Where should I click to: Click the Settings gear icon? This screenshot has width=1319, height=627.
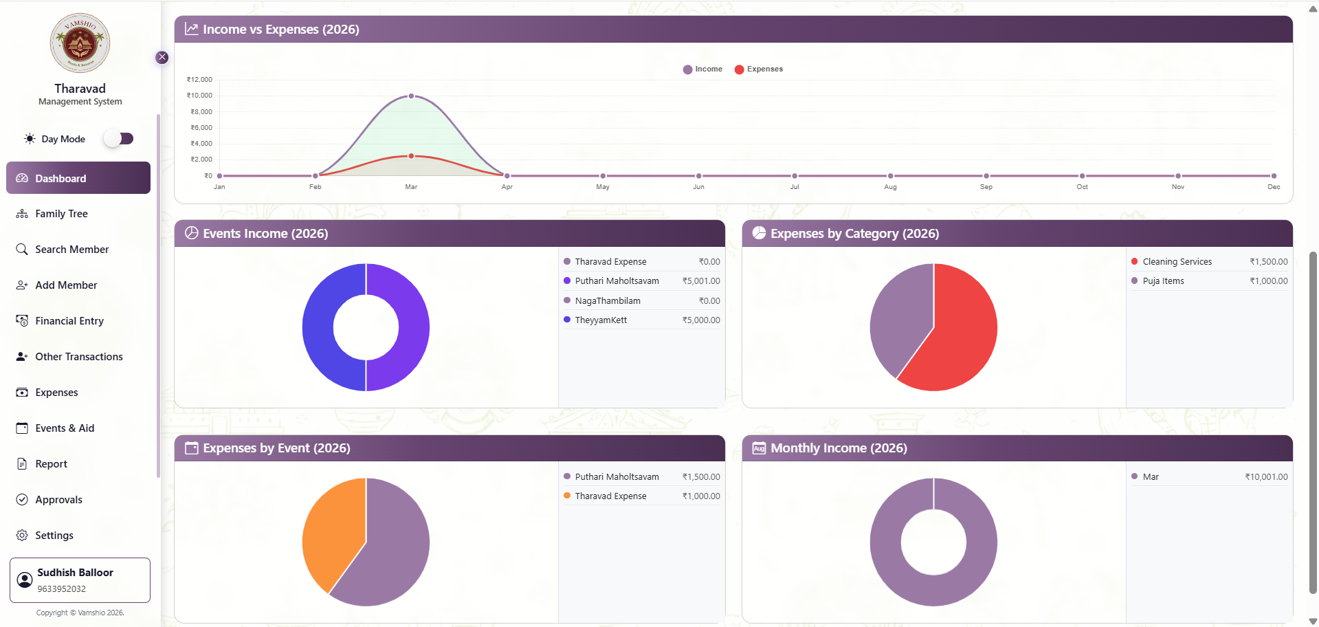pos(22,536)
